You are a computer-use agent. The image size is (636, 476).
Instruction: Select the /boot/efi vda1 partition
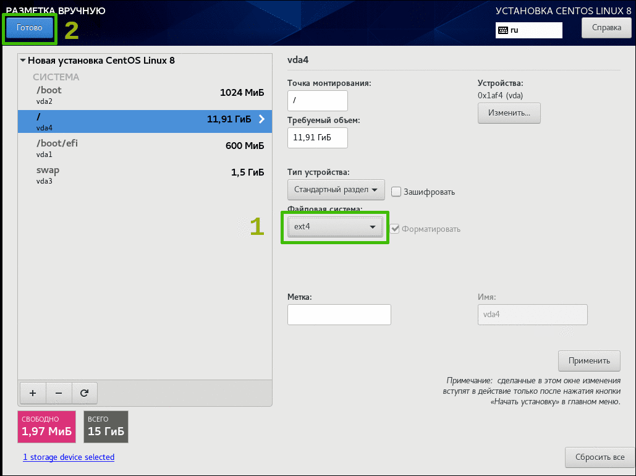pyautogui.click(x=145, y=148)
